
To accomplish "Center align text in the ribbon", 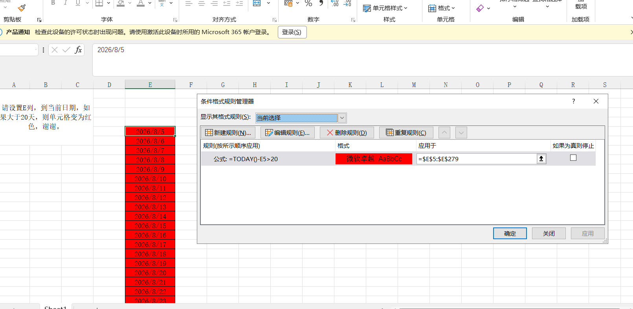I will (x=202, y=3).
